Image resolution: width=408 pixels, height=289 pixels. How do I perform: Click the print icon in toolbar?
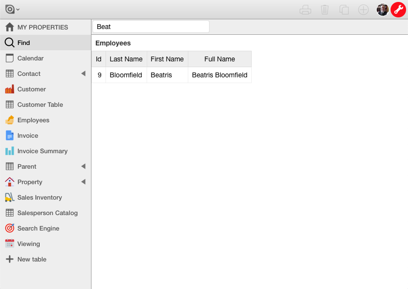coord(305,10)
